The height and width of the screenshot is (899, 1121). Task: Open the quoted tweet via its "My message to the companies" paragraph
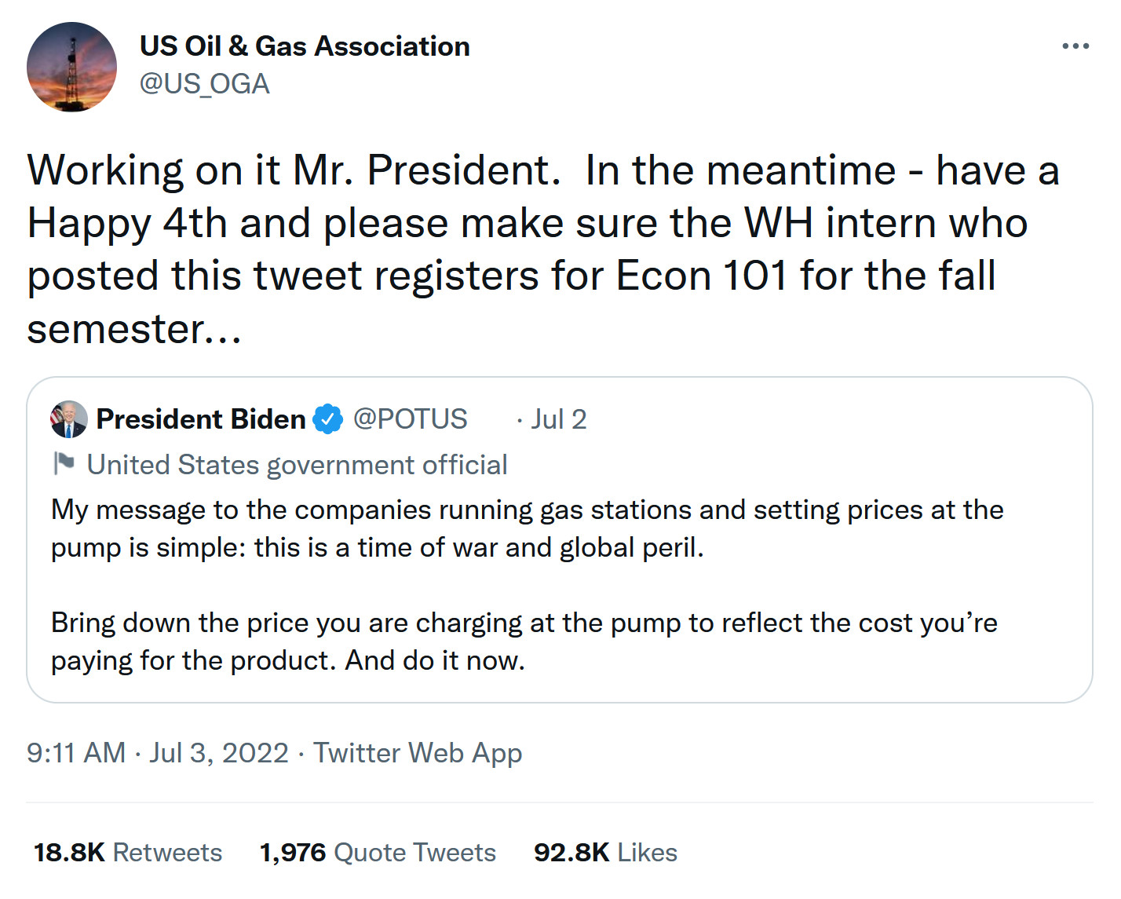tap(527, 528)
